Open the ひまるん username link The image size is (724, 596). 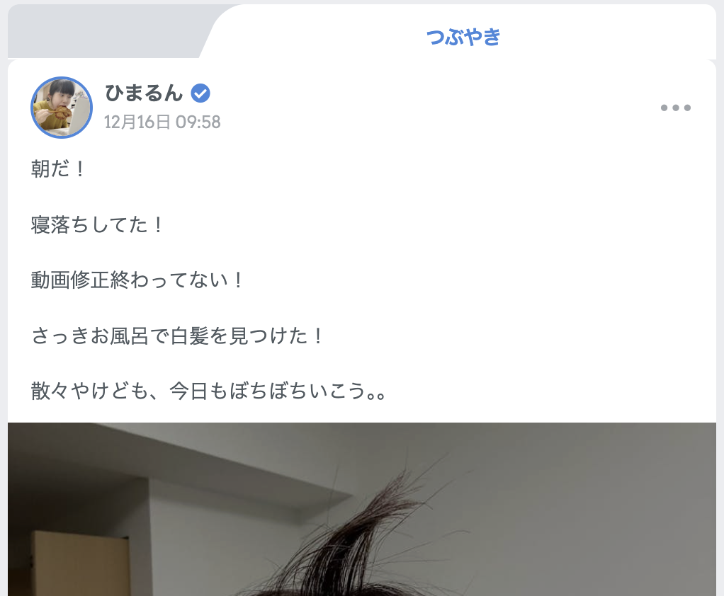pos(144,93)
